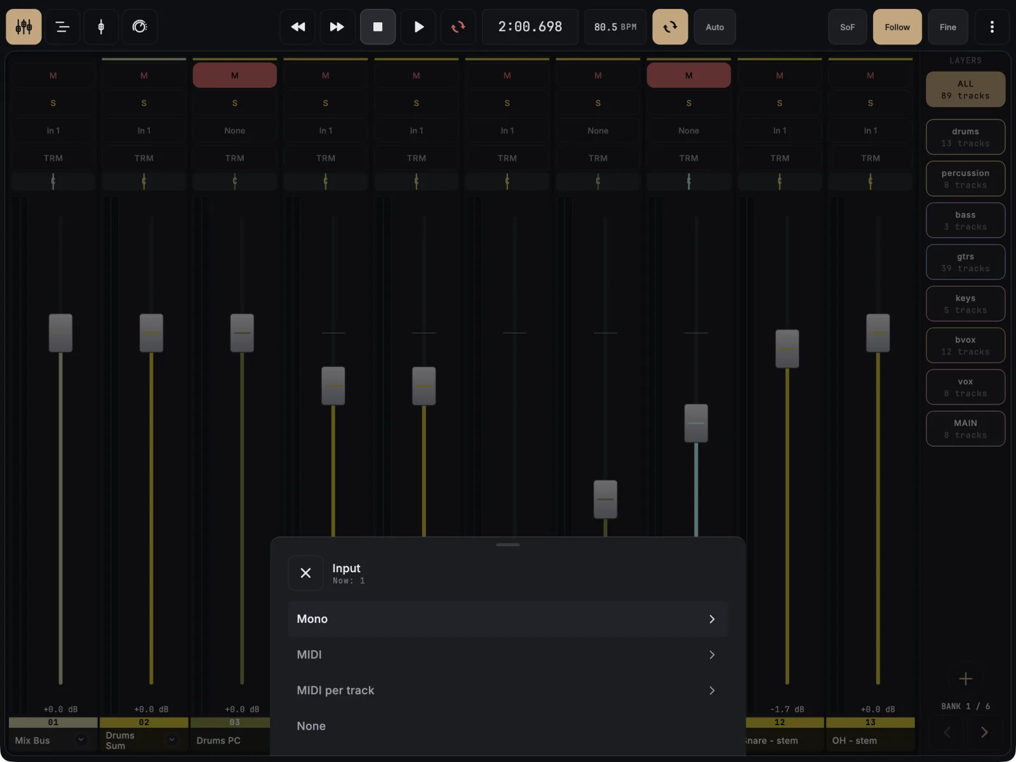This screenshot has width=1016, height=762.
Task: Select MIDI per track input option
Action: click(x=508, y=690)
